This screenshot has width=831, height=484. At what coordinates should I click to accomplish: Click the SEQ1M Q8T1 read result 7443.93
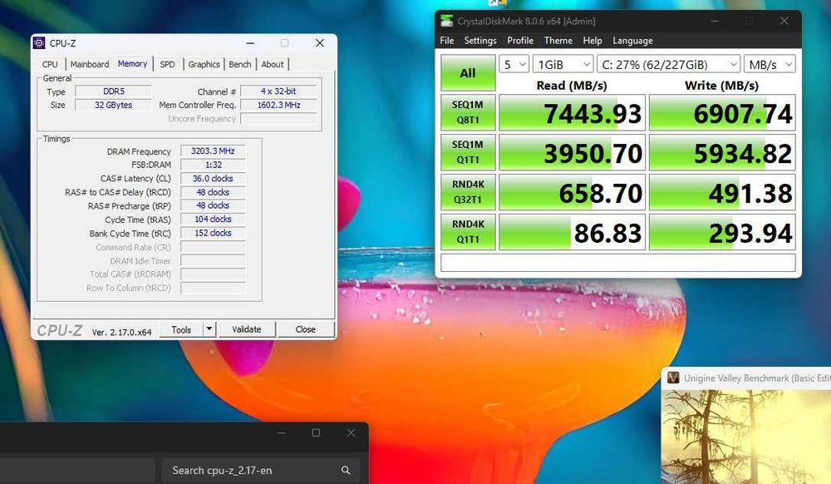pyautogui.click(x=572, y=113)
